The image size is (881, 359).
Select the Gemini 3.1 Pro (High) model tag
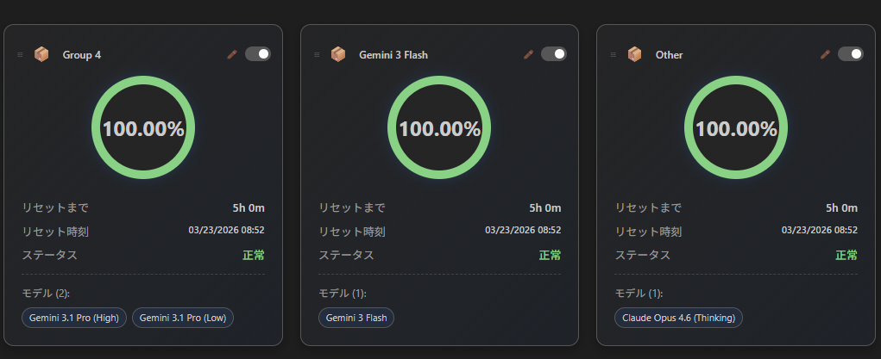coord(74,318)
